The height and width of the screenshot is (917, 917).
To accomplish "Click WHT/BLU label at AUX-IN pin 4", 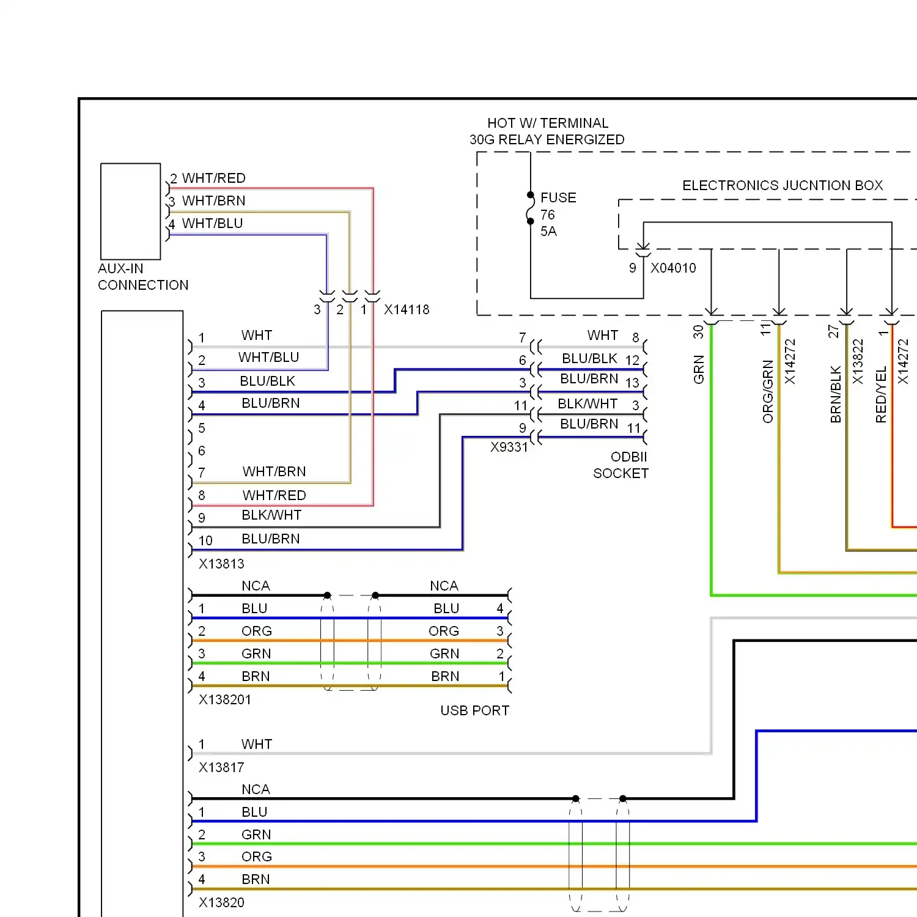I will tap(213, 223).
